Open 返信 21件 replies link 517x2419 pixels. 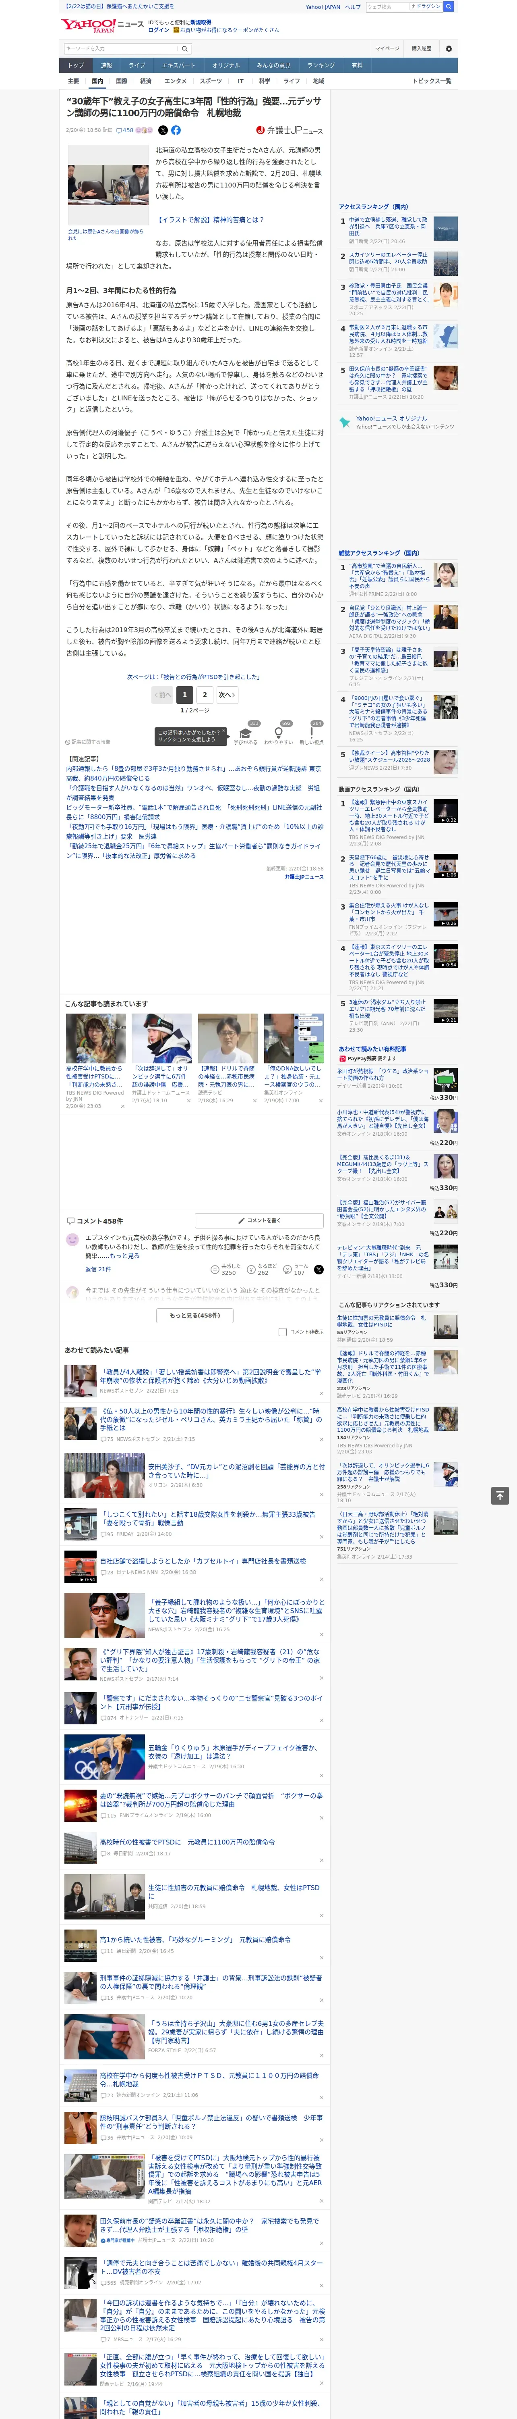97,1269
